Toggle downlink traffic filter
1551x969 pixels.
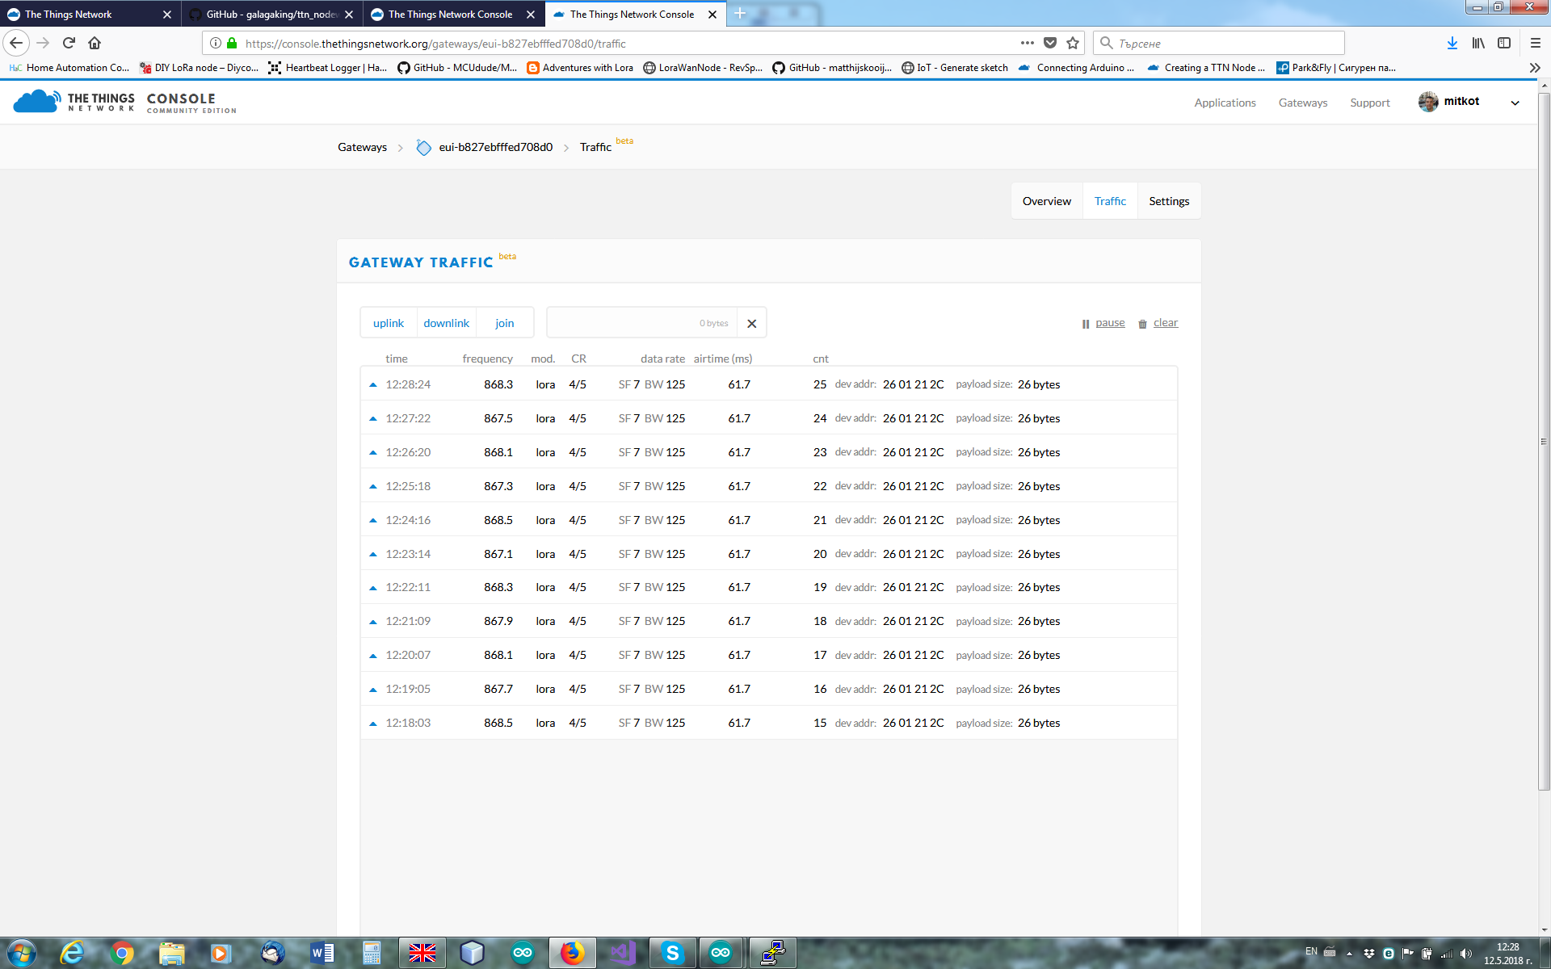coord(446,323)
